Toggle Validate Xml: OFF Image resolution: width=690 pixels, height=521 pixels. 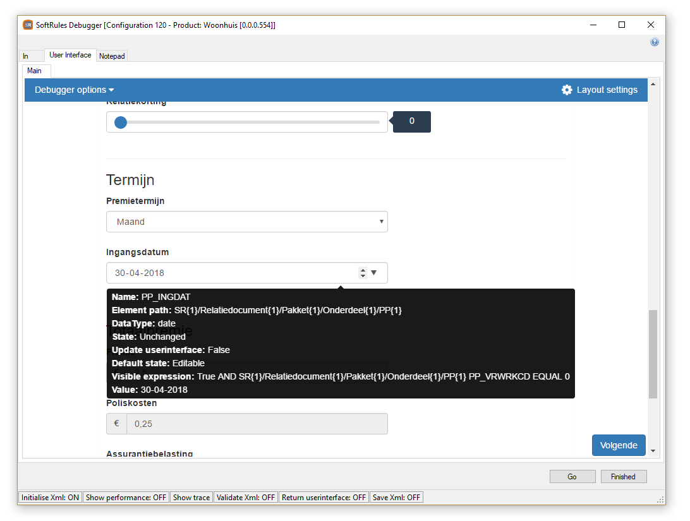click(x=246, y=497)
